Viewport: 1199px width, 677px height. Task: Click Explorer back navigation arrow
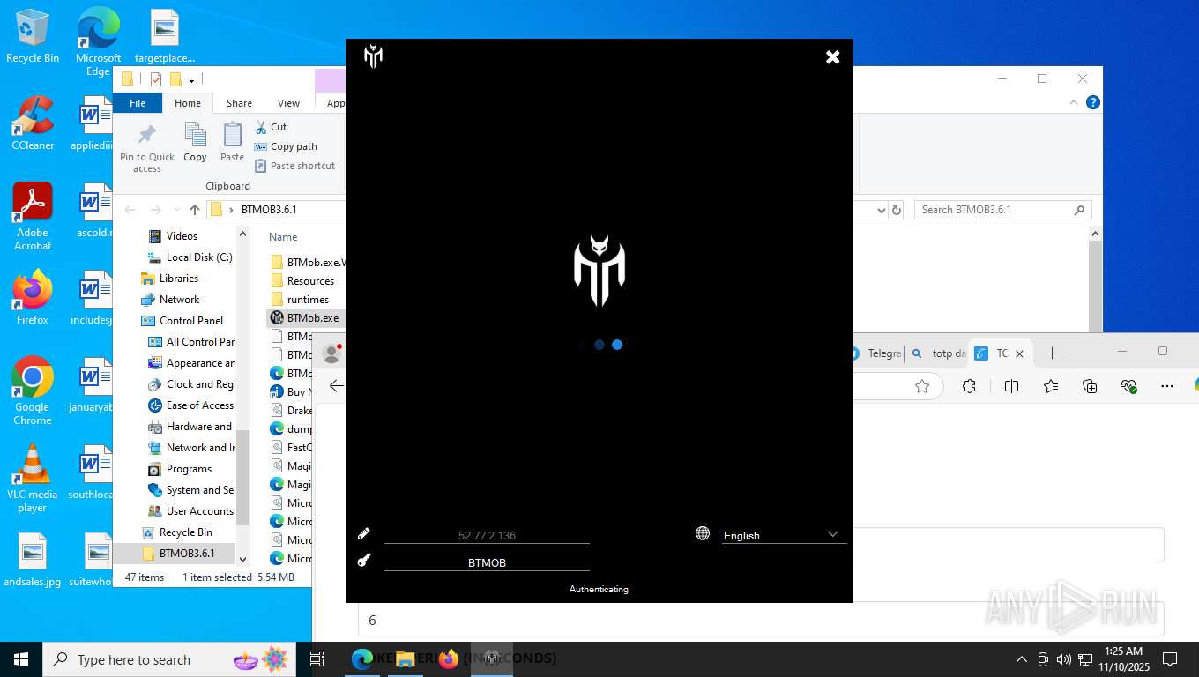click(130, 210)
